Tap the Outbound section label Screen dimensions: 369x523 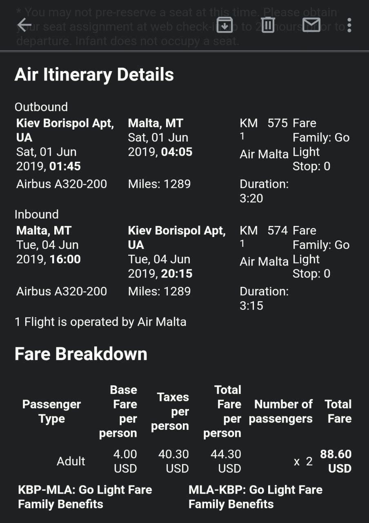point(41,107)
